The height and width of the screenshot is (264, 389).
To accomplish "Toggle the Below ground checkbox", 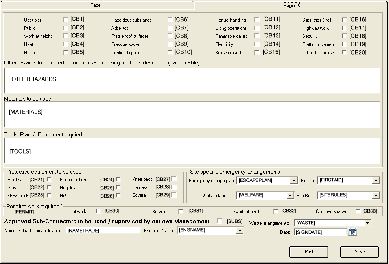I will point(257,52).
